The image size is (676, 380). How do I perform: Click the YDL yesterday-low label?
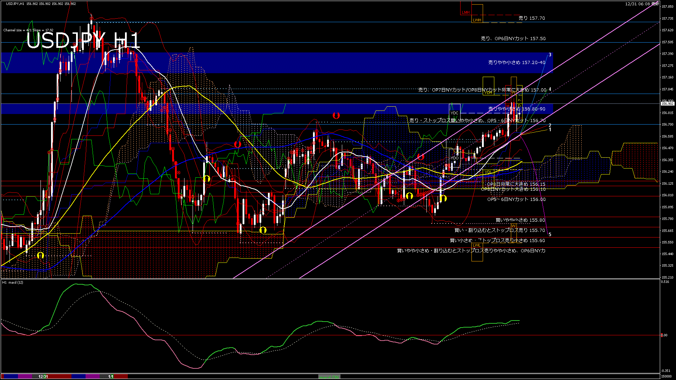coord(488,172)
